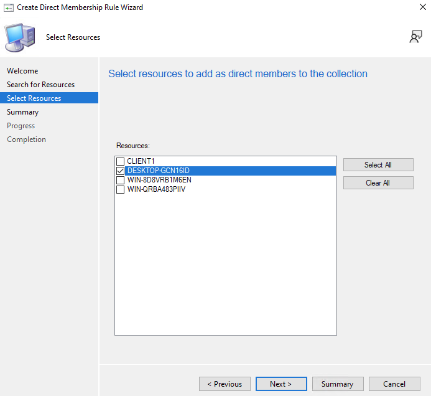Open the Search for Resources step
431x396 pixels.
[40, 85]
